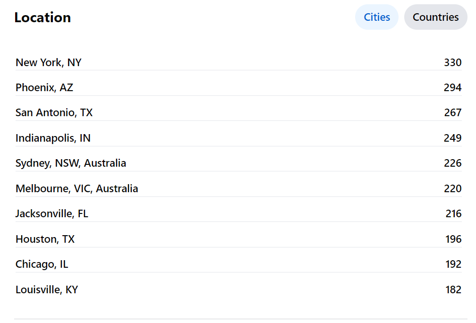Viewport: 476px width, 323px height.
Task: Switch to the Countries tab
Action: click(435, 17)
